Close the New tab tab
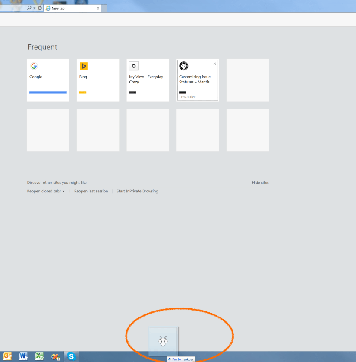This screenshot has height=362, width=356. (98, 8)
